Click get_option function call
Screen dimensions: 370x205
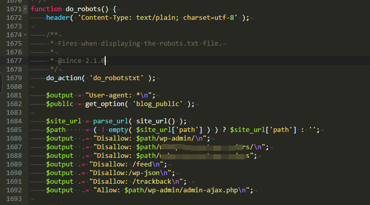pos(105,104)
